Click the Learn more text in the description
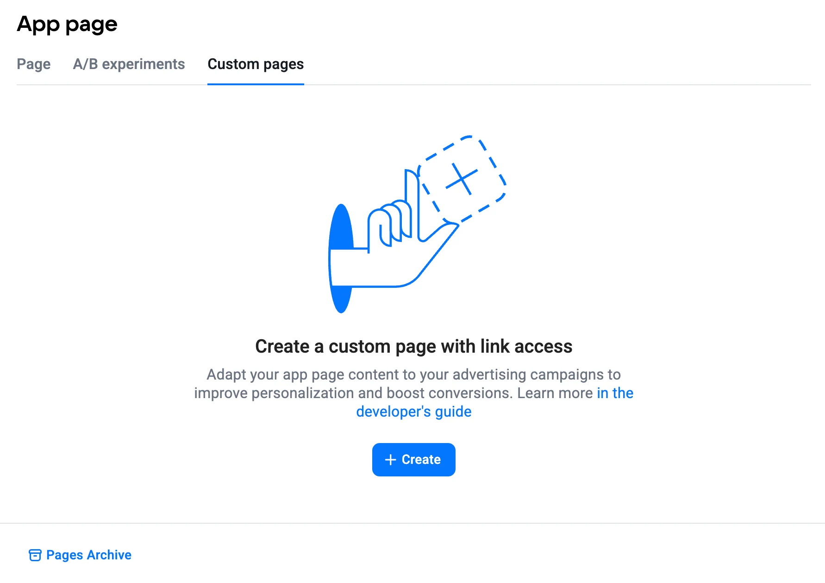Image resolution: width=825 pixels, height=583 pixels. (554, 393)
